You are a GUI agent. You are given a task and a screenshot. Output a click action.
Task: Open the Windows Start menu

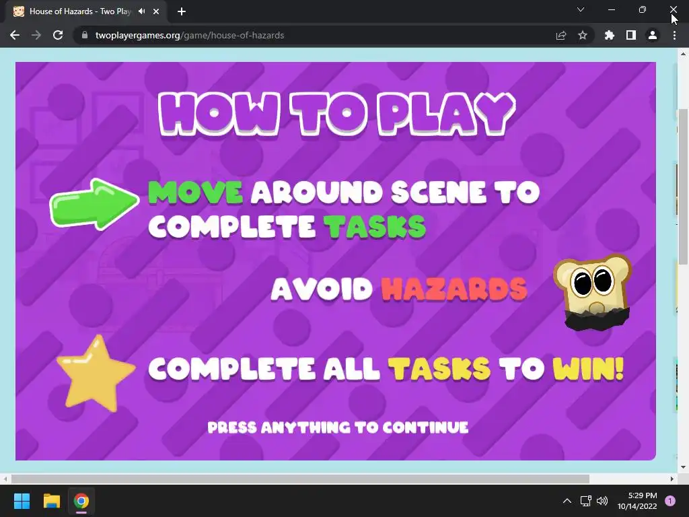[x=22, y=501]
